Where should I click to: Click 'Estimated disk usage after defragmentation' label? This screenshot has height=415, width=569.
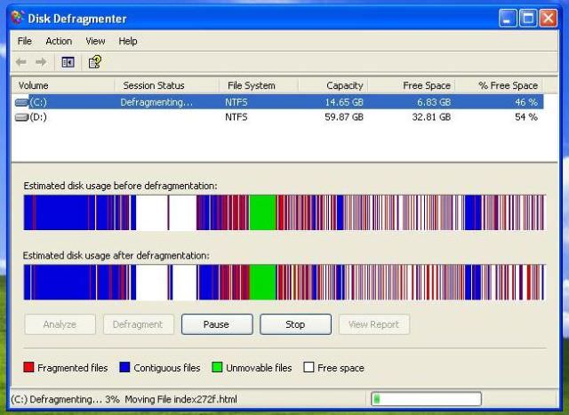click(116, 256)
